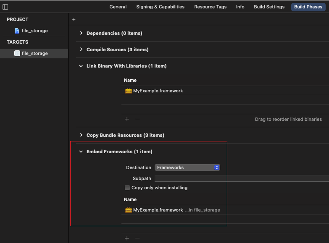Open the Signing & Capabilities tab
Screen dimensions: 329x243
pos(160,7)
